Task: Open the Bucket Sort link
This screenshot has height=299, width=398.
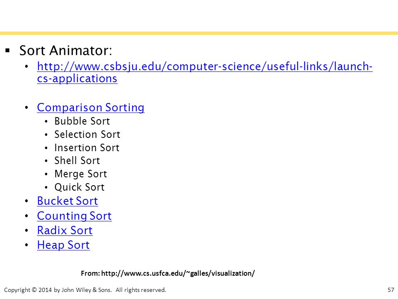Action: pyautogui.click(x=68, y=201)
